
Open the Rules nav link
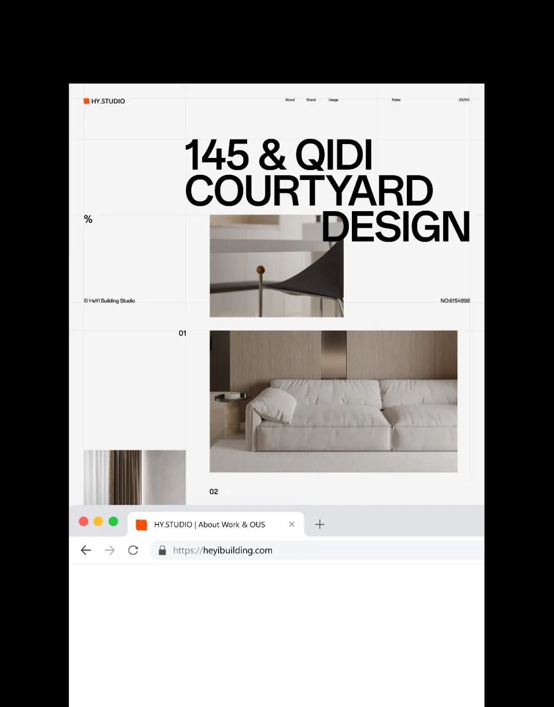click(x=396, y=100)
